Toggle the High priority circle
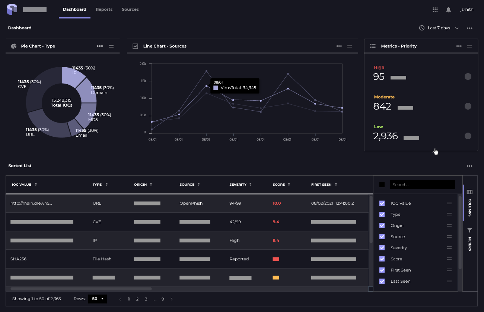Viewport: 484px width, 312px height. point(468,77)
